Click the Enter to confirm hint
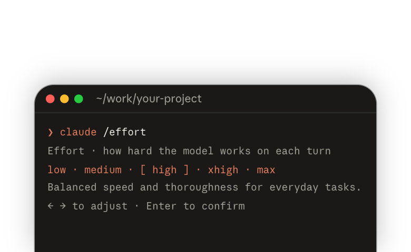 (195, 206)
